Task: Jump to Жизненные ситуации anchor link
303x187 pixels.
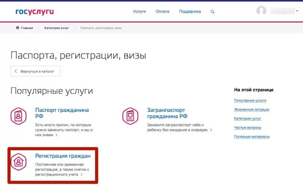Action: click(x=251, y=110)
